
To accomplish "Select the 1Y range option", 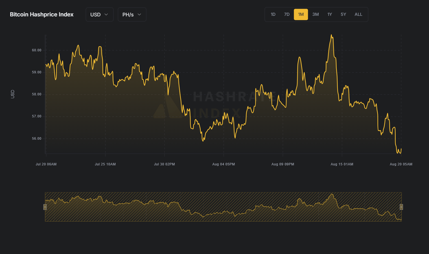I will point(330,14).
